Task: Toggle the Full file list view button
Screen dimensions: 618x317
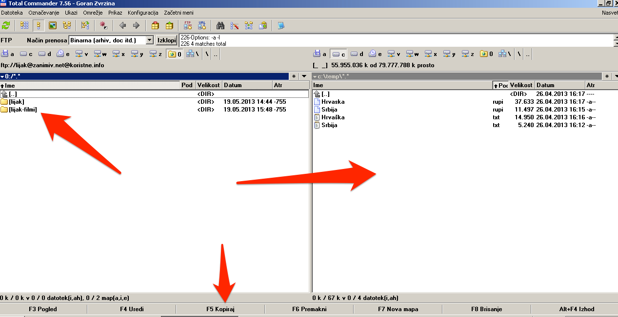Action: [39, 25]
